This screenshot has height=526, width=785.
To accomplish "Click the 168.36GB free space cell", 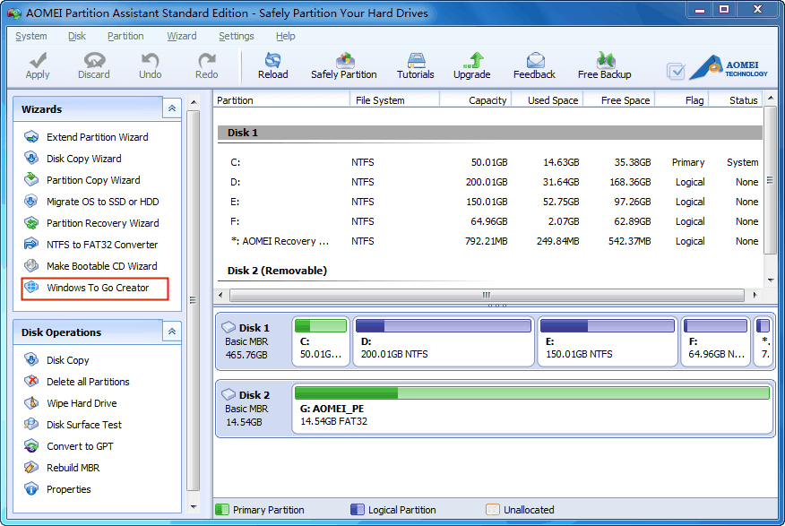I will [x=630, y=182].
